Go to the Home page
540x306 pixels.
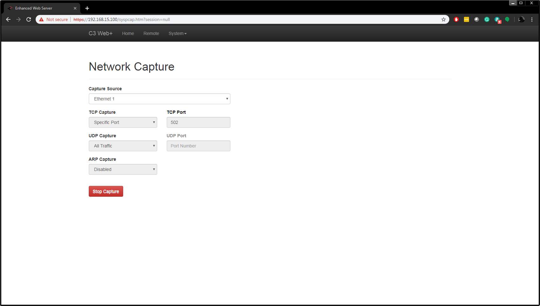pos(128,33)
